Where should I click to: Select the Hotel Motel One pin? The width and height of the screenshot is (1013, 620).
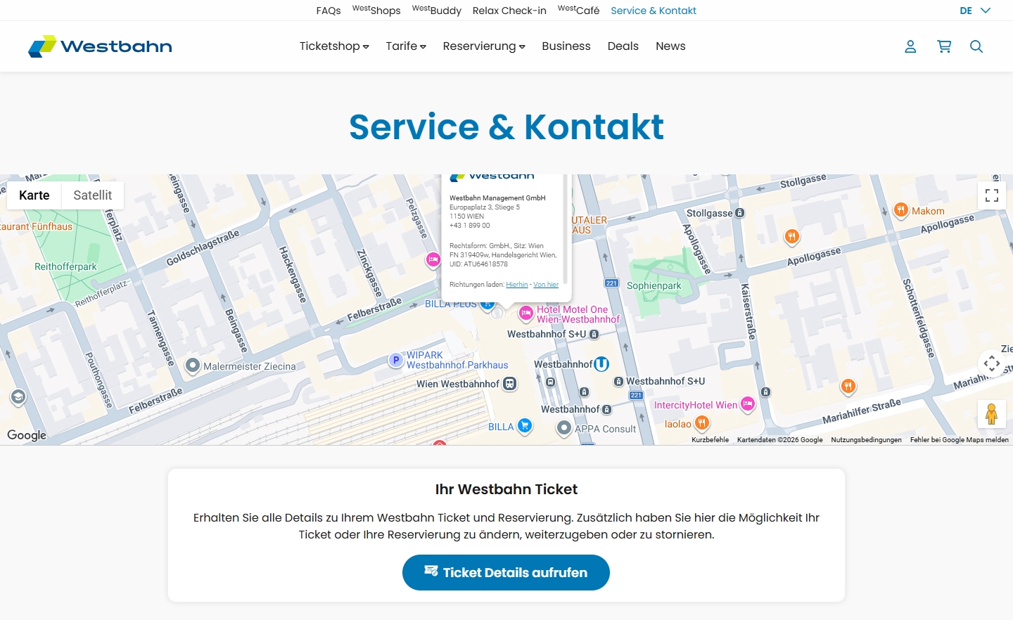[x=525, y=313]
